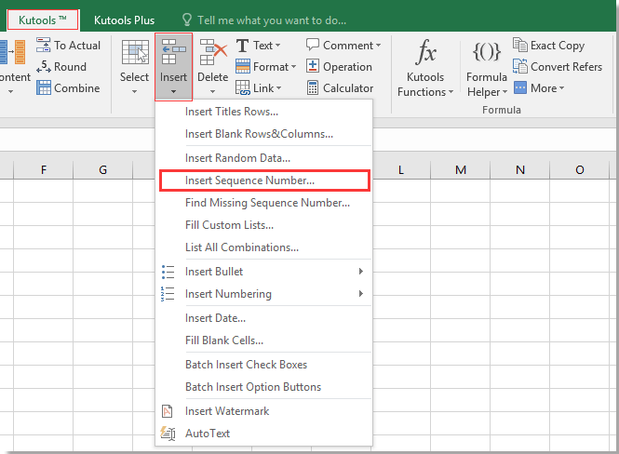Choose Batch Insert Option Buttons
This screenshot has width=619, height=454.
tap(263, 387)
